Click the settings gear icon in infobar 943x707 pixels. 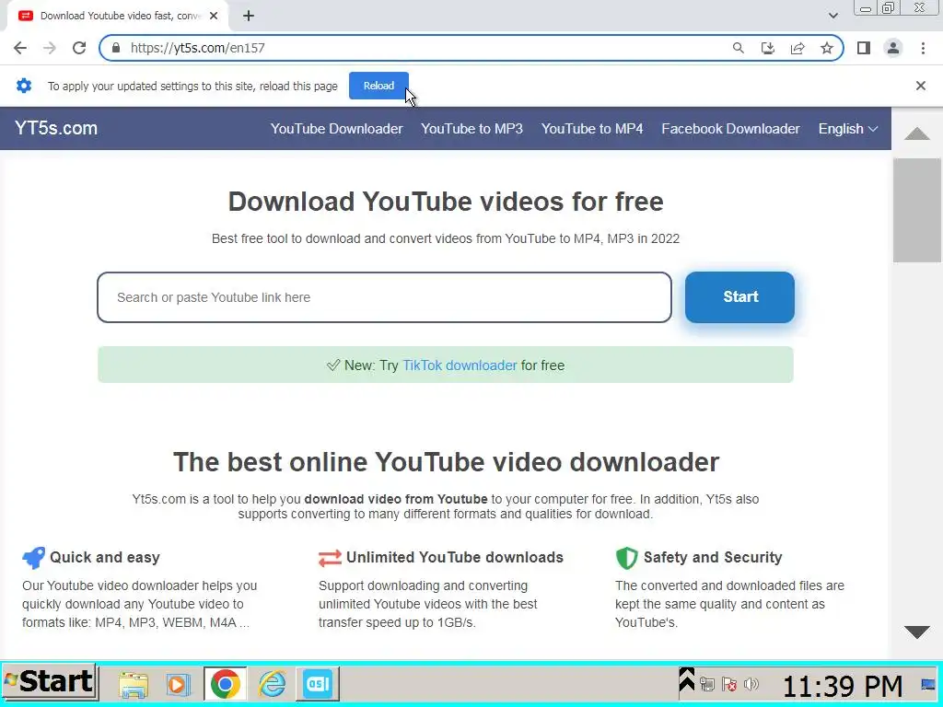click(23, 86)
